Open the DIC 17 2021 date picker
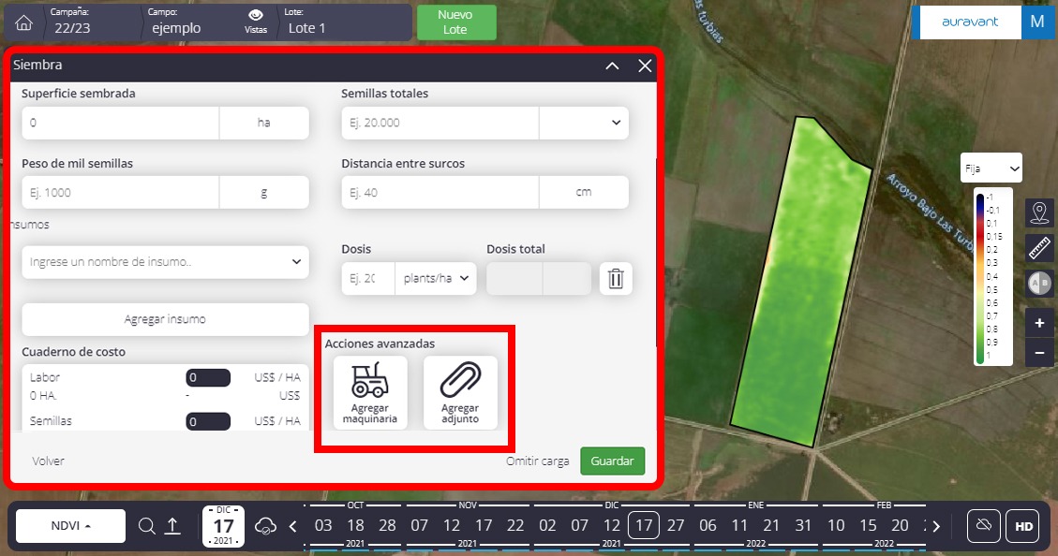 tap(223, 526)
